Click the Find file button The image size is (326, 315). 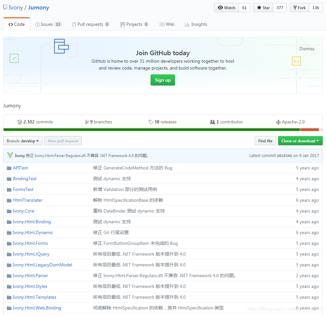[x=265, y=141]
